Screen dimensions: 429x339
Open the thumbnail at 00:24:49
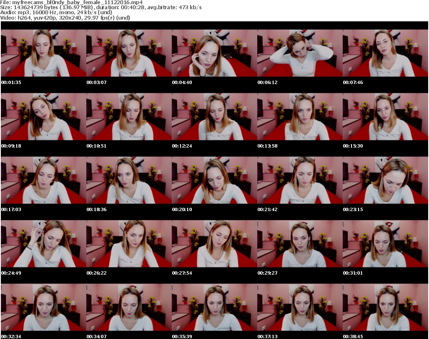(43, 244)
